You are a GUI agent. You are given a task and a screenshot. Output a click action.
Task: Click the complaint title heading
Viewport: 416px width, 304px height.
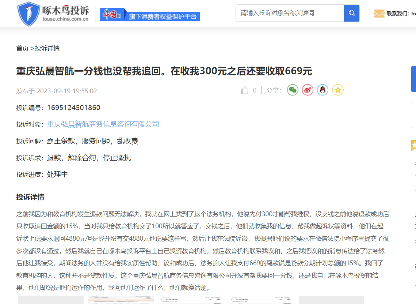point(164,71)
